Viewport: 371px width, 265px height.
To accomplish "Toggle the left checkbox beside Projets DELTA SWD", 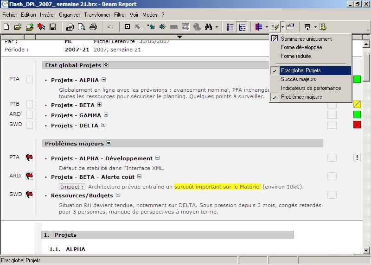I will (x=30, y=125).
